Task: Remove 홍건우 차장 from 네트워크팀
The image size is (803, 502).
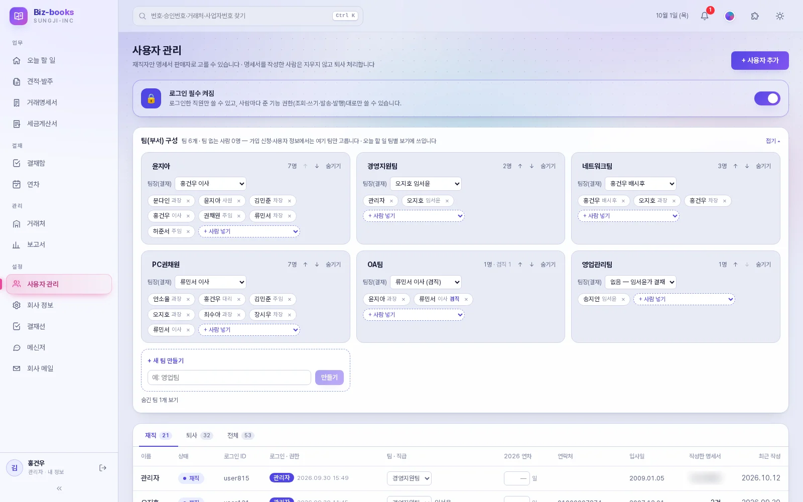Action: [725, 201]
